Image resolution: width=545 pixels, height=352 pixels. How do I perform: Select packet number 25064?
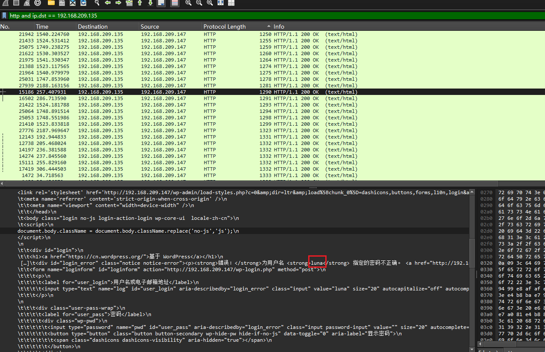[272, 111]
